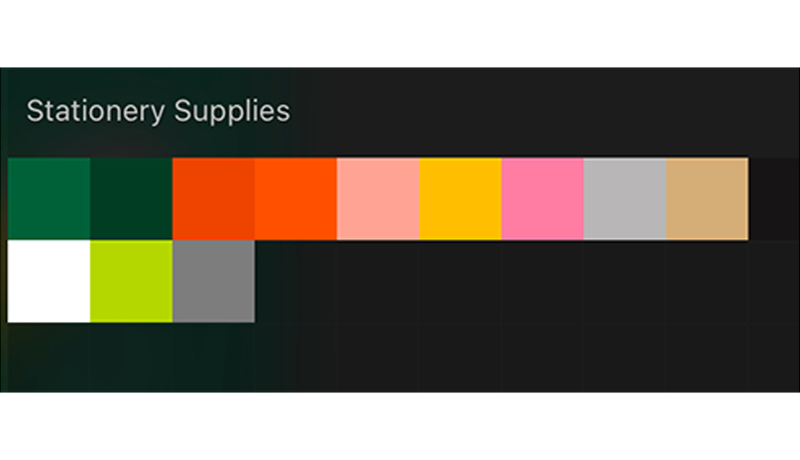Screen dimensions: 800x460
Task: Select the bright orange swatch beside salmon
Action: pyautogui.click(x=295, y=198)
